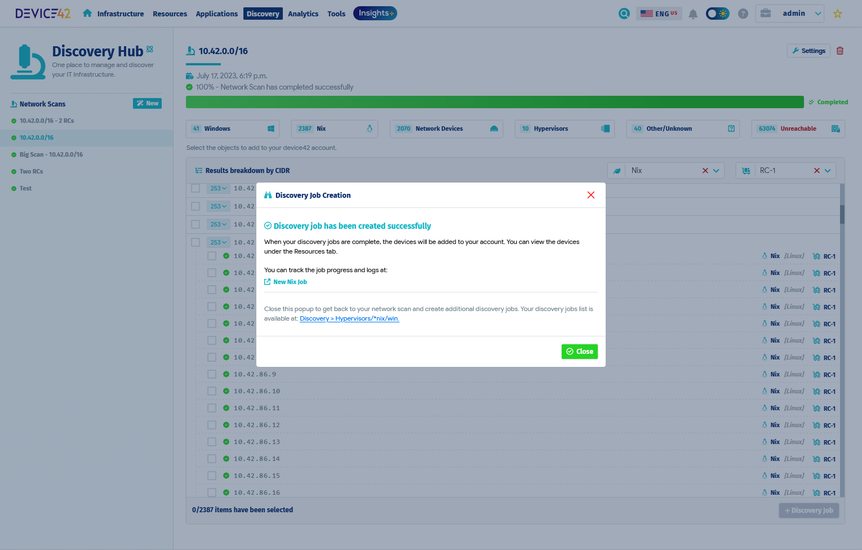
Task: Open the help question mark icon
Action: 743,14
